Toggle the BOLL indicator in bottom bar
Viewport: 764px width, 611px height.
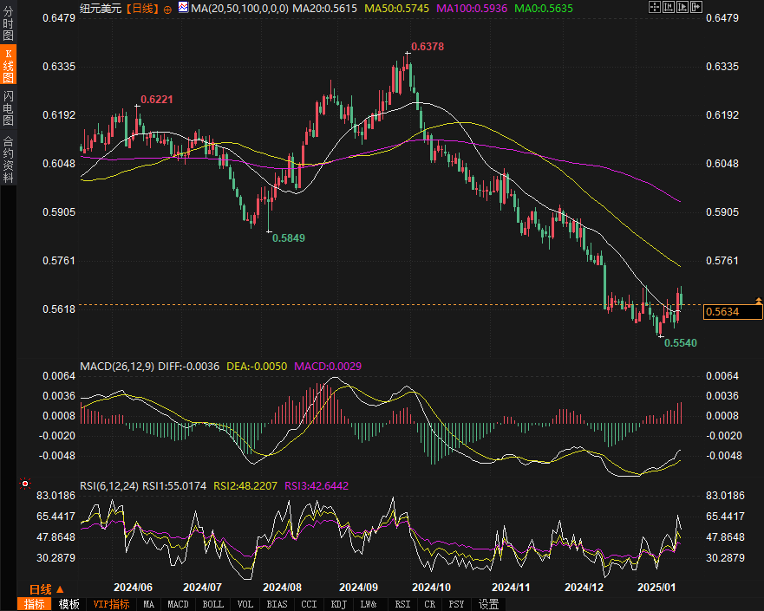212,604
